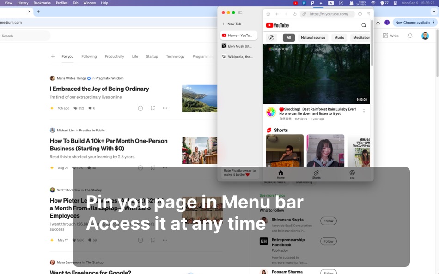439x274 pixels.
Task: Open 'How To Build A 10k+ Per Month' article
Action: pyautogui.click(x=109, y=144)
